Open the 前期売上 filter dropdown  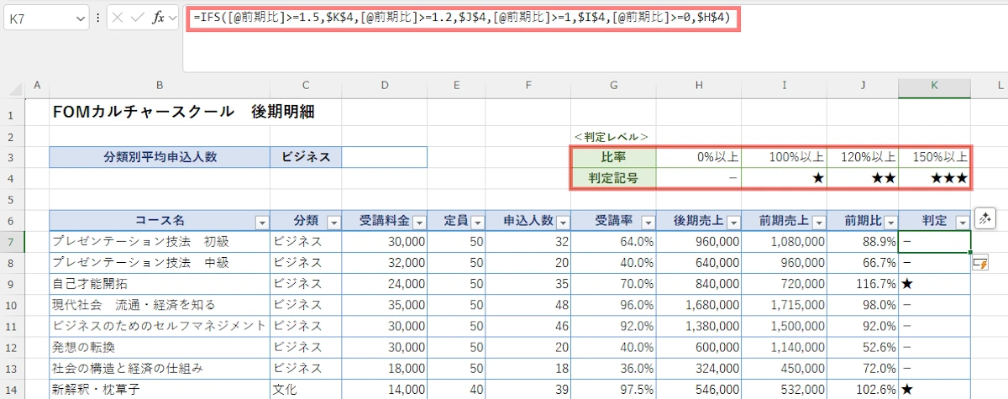click(x=817, y=222)
